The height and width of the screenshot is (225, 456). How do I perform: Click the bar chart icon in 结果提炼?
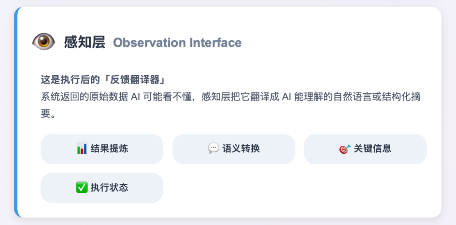[x=82, y=148]
